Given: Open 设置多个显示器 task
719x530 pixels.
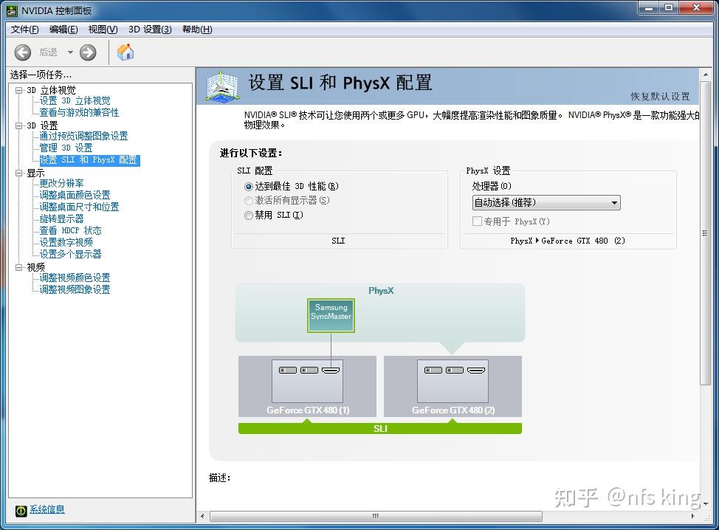Looking at the screenshot, I should [x=70, y=254].
